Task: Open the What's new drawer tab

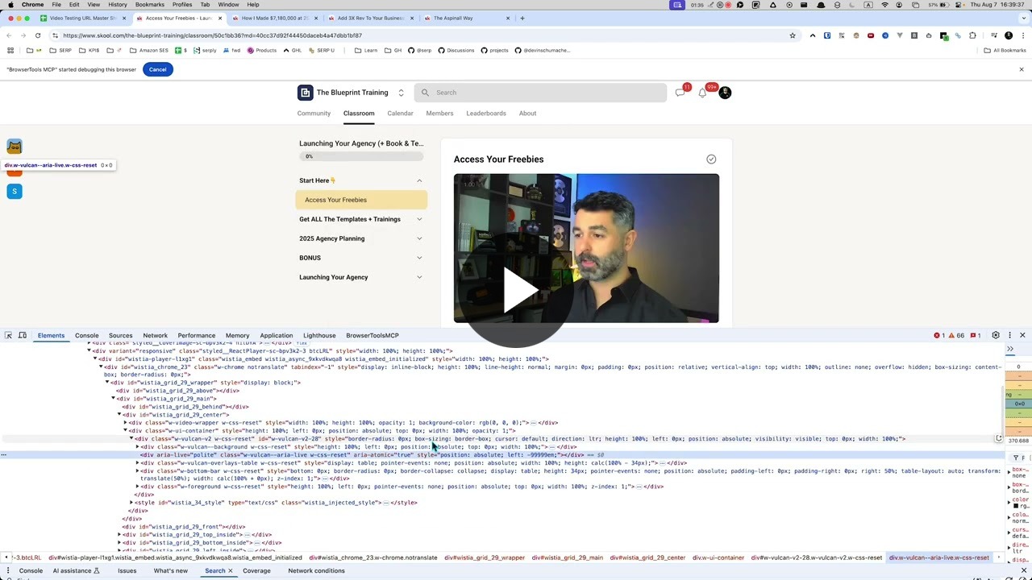Action: tap(170, 571)
